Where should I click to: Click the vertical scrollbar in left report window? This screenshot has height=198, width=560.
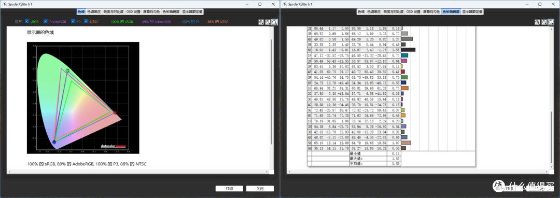pos(272,98)
